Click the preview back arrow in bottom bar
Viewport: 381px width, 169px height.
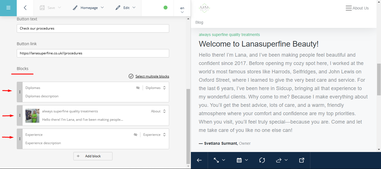(x=199, y=160)
